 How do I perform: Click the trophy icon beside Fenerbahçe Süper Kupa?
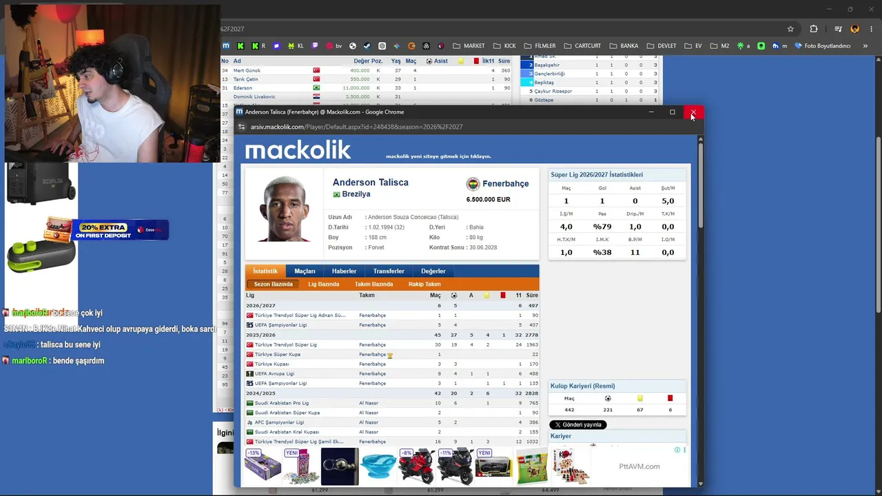coord(390,355)
